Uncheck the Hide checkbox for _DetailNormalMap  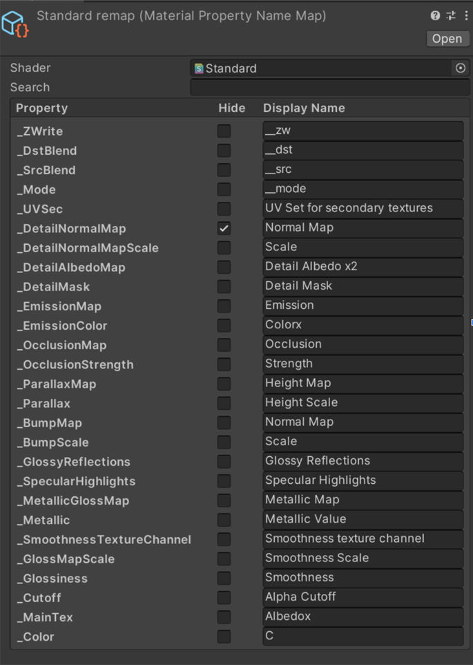click(x=224, y=228)
